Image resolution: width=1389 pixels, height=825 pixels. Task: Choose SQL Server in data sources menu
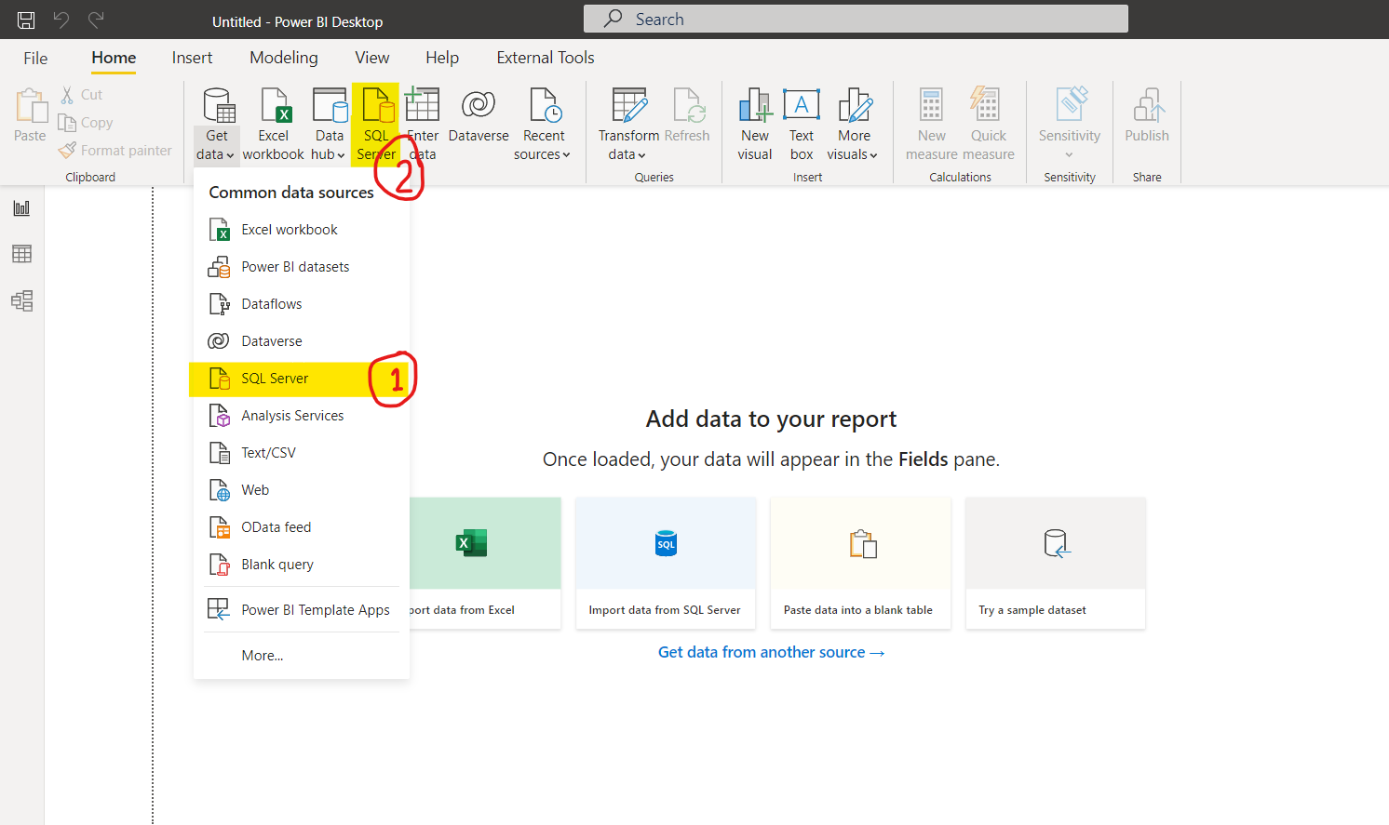(301, 379)
